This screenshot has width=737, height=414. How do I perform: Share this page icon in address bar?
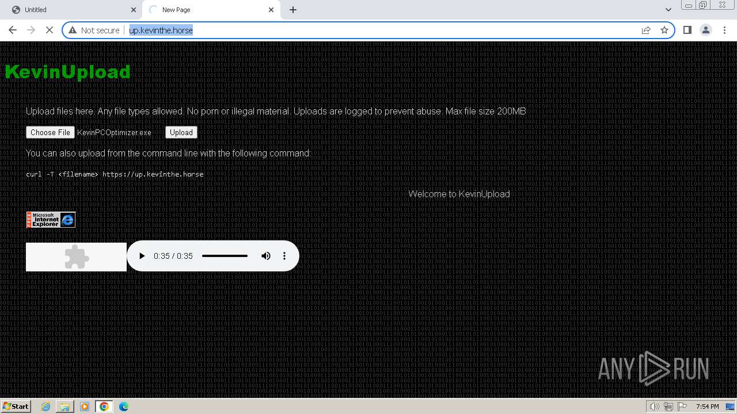tap(646, 30)
